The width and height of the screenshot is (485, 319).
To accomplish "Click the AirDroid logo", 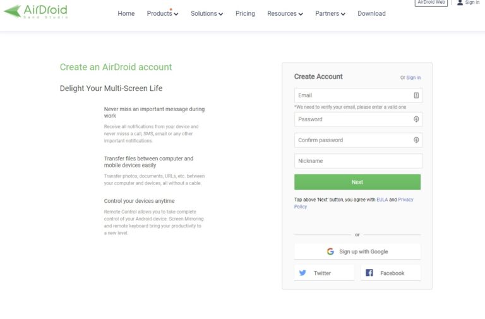I will (x=35, y=12).
